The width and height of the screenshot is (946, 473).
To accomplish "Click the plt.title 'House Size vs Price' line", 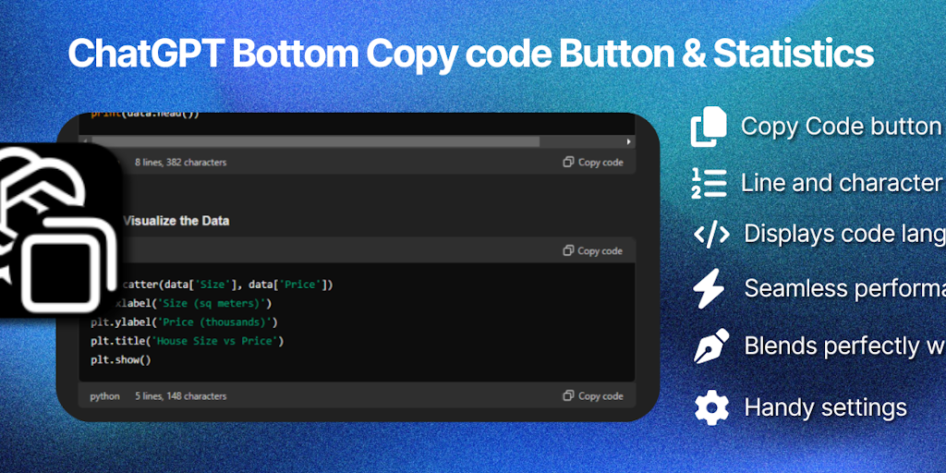I will pos(187,341).
